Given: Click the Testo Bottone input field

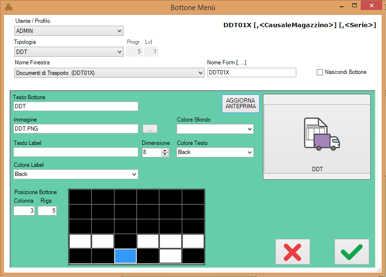Looking at the screenshot, I should (x=75, y=106).
